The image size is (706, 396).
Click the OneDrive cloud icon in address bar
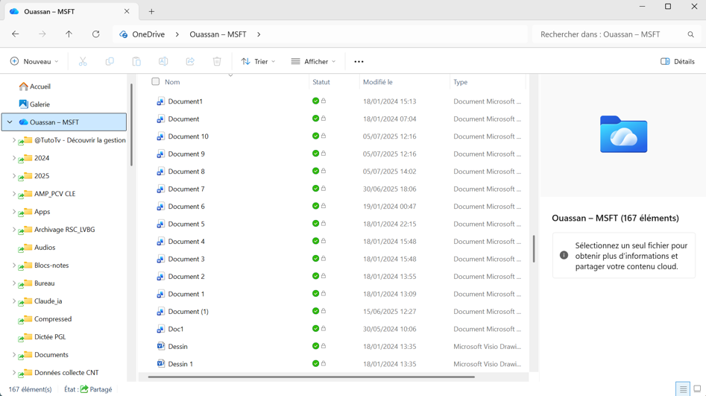click(123, 34)
